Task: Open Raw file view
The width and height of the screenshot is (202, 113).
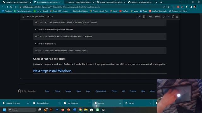Action: [x=150, y=17]
